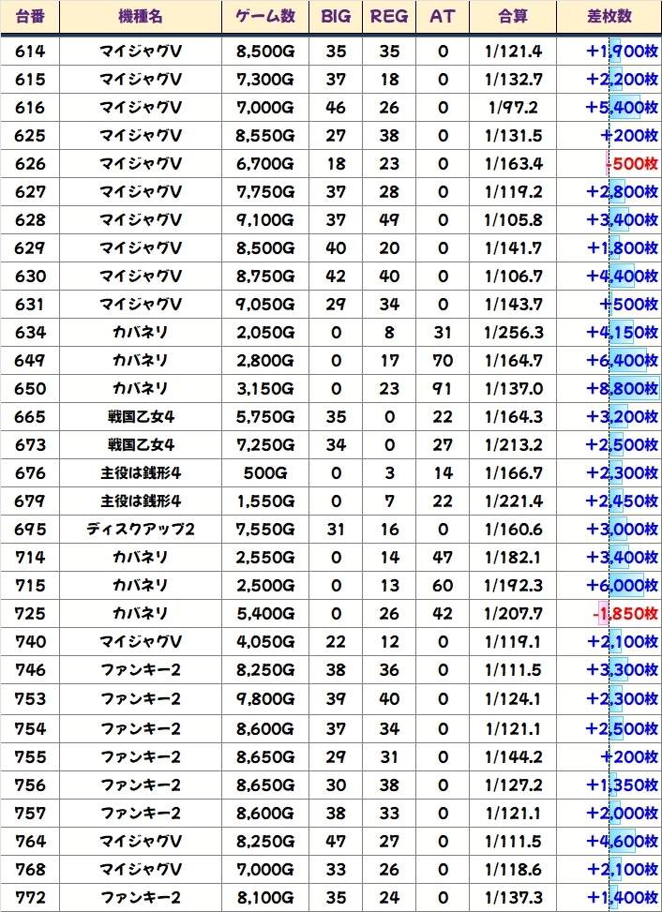Select machine number 772 cell
The width and height of the screenshot is (662, 912).
pyautogui.click(x=30, y=895)
